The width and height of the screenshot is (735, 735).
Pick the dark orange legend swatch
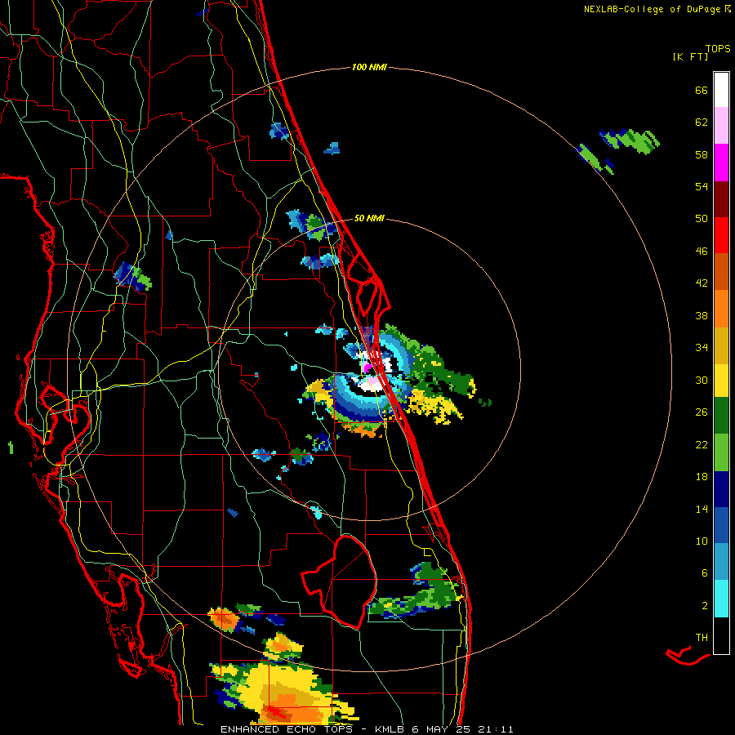(x=721, y=271)
